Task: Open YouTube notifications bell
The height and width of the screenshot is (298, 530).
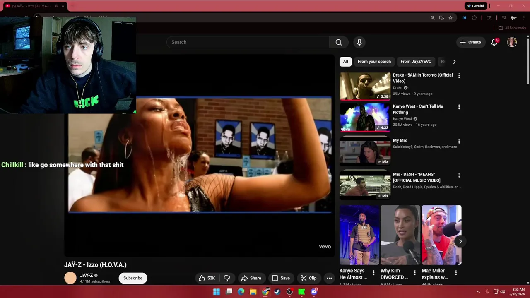Action: (494, 42)
